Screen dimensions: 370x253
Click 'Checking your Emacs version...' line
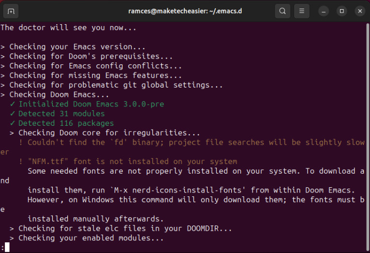73,47
